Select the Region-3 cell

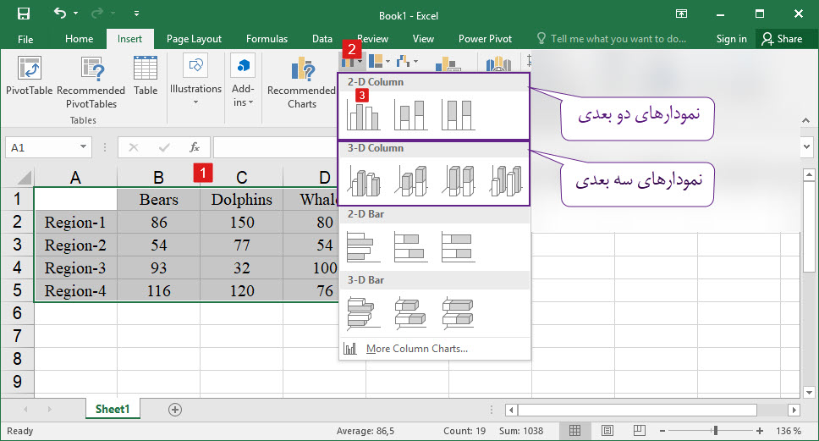(x=76, y=267)
